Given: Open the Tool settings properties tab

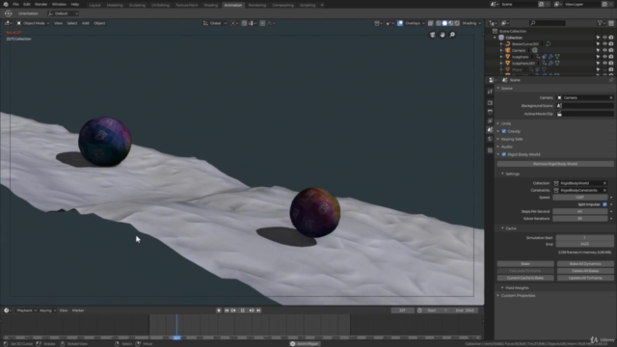Looking at the screenshot, I should (x=490, y=92).
